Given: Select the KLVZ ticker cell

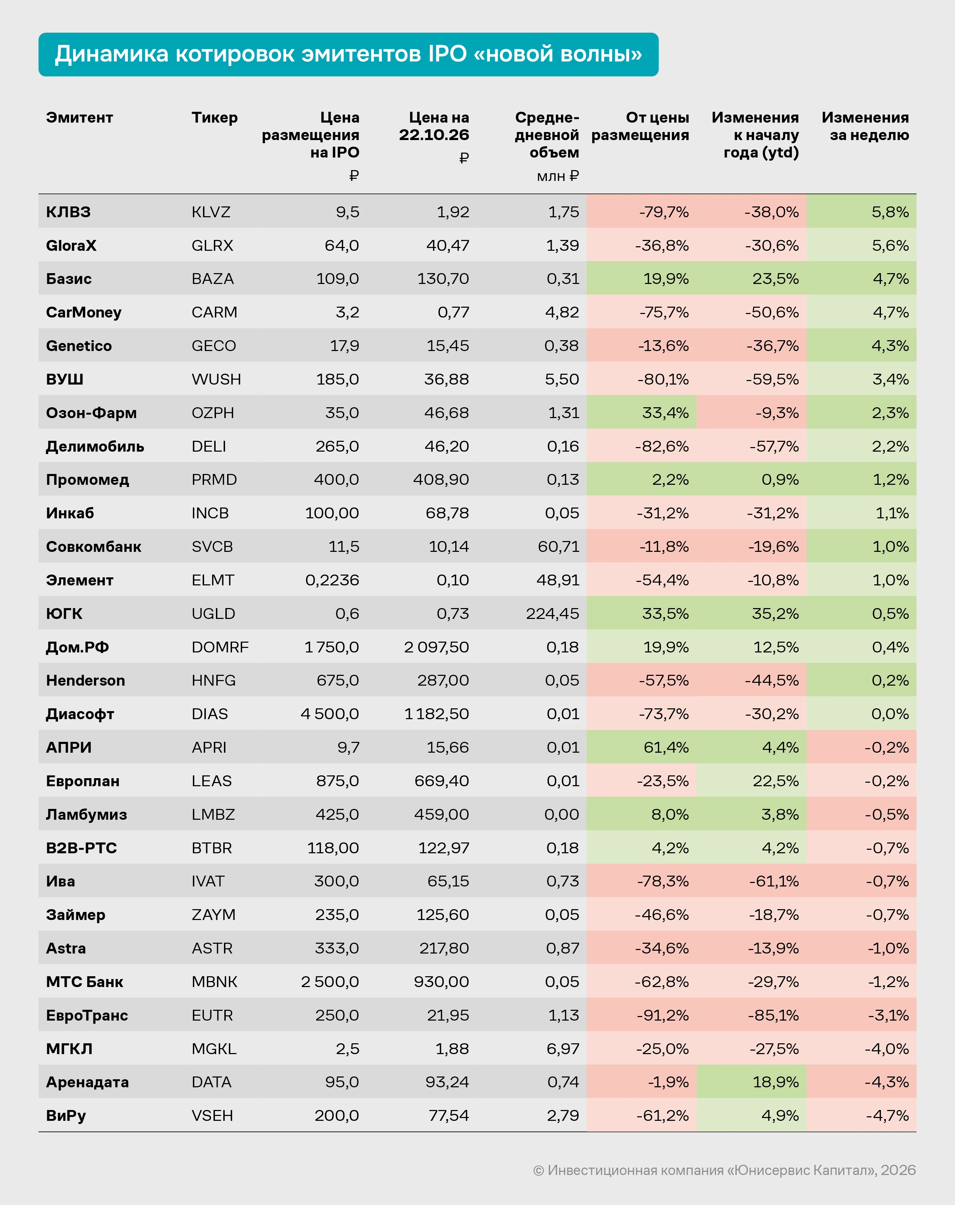Looking at the screenshot, I should pyautogui.click(x=211, y=212).
